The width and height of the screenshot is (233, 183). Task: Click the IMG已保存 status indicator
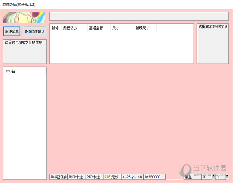tap(59, 177)
